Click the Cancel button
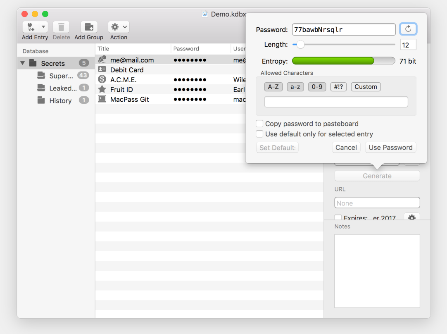The width and height of the screenshot is (447, 334). 346,148
